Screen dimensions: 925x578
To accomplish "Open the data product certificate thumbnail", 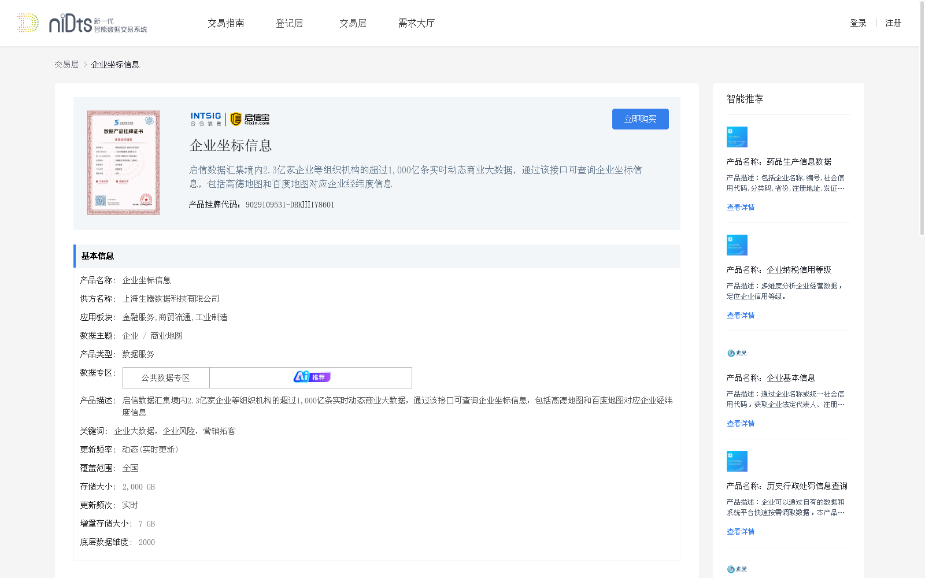I will coord(124,162).
